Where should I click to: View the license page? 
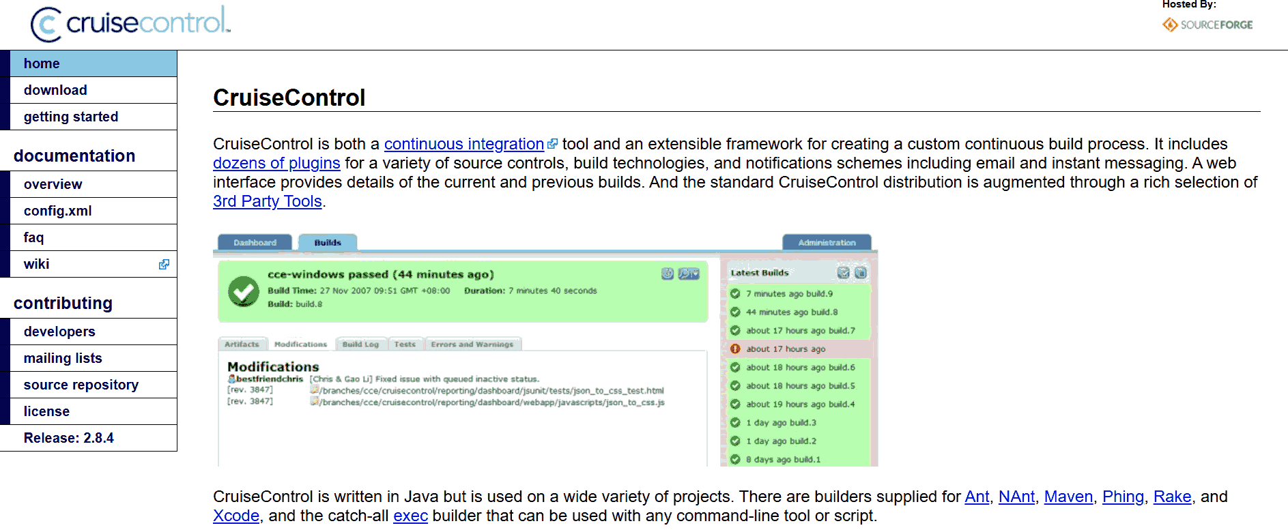[x=46, y=411]
